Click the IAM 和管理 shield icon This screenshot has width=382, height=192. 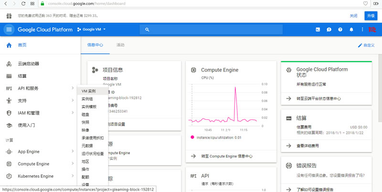click(9, 113)
